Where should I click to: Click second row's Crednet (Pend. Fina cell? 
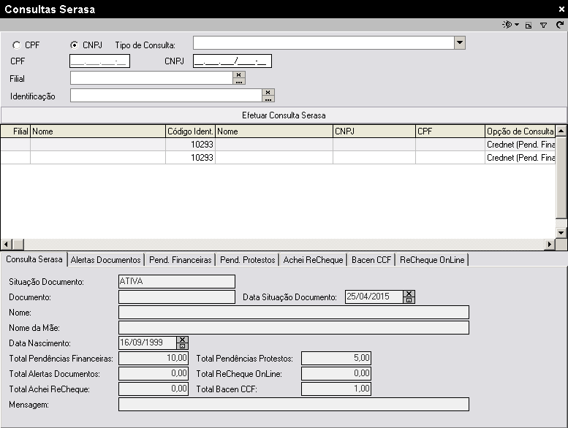coord(520,157)
